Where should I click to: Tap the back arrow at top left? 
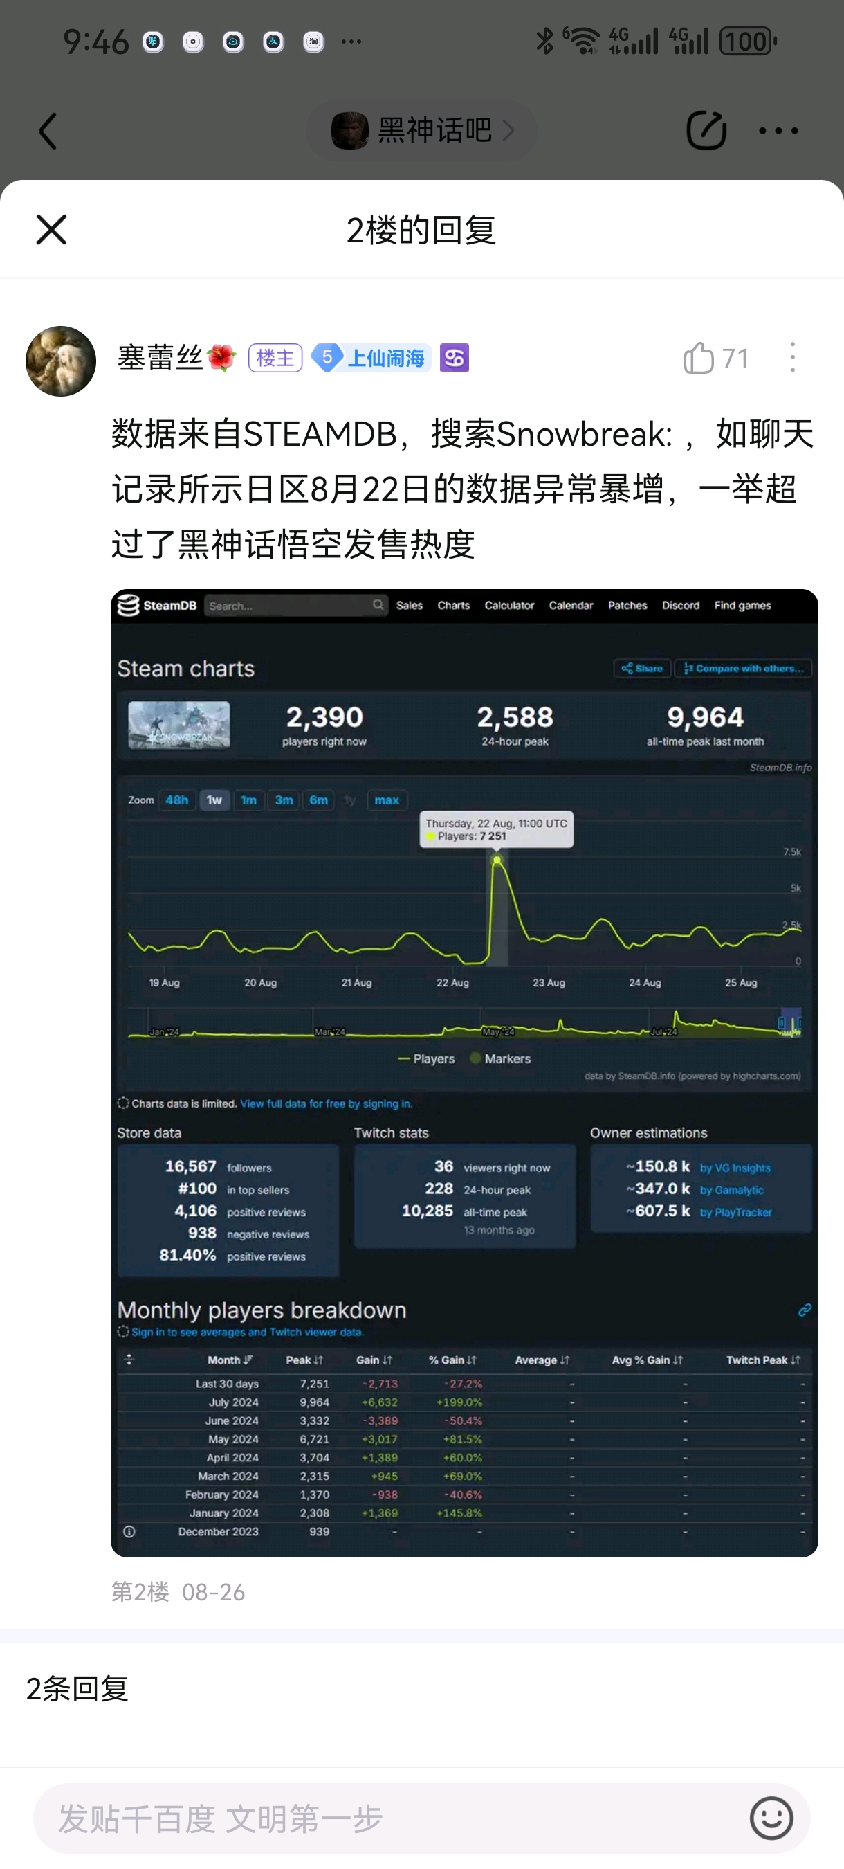pos(48,132)
